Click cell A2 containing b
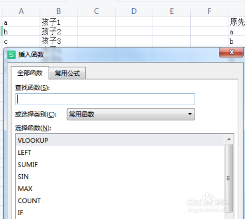The image size is (245, 219). 21,31
